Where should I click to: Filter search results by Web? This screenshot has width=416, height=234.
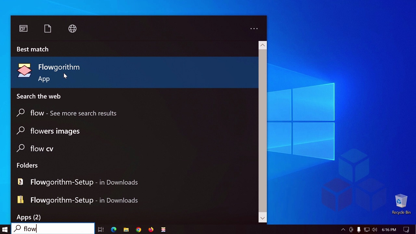[72, 29]
